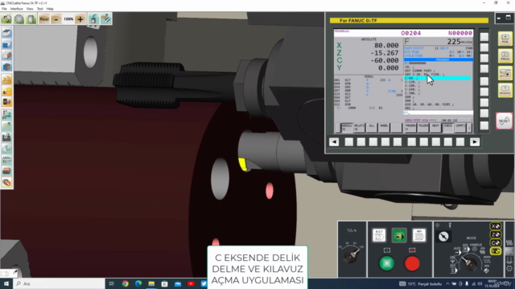Screen dimensions: 515x289
Task: Select the HANDL soft key on screen
Action: click(x=384, y=128)
